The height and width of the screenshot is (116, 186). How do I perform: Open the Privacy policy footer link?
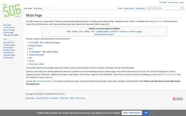pos(30,98)
